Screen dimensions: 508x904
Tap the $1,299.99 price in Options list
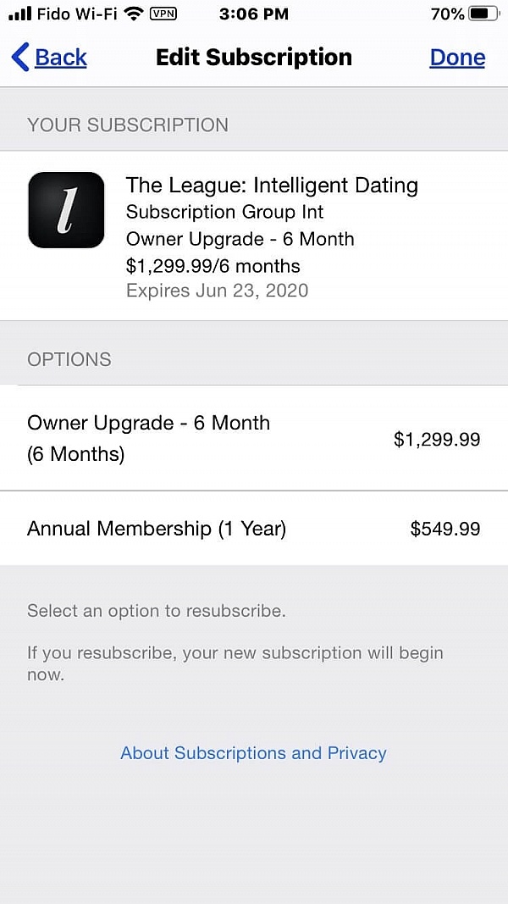pyautogui.click(x=437, y=439)
